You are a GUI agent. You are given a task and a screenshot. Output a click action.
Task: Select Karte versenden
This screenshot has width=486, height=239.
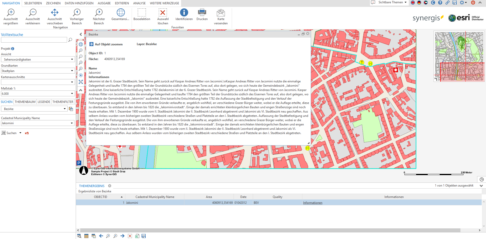coord(221,15)
